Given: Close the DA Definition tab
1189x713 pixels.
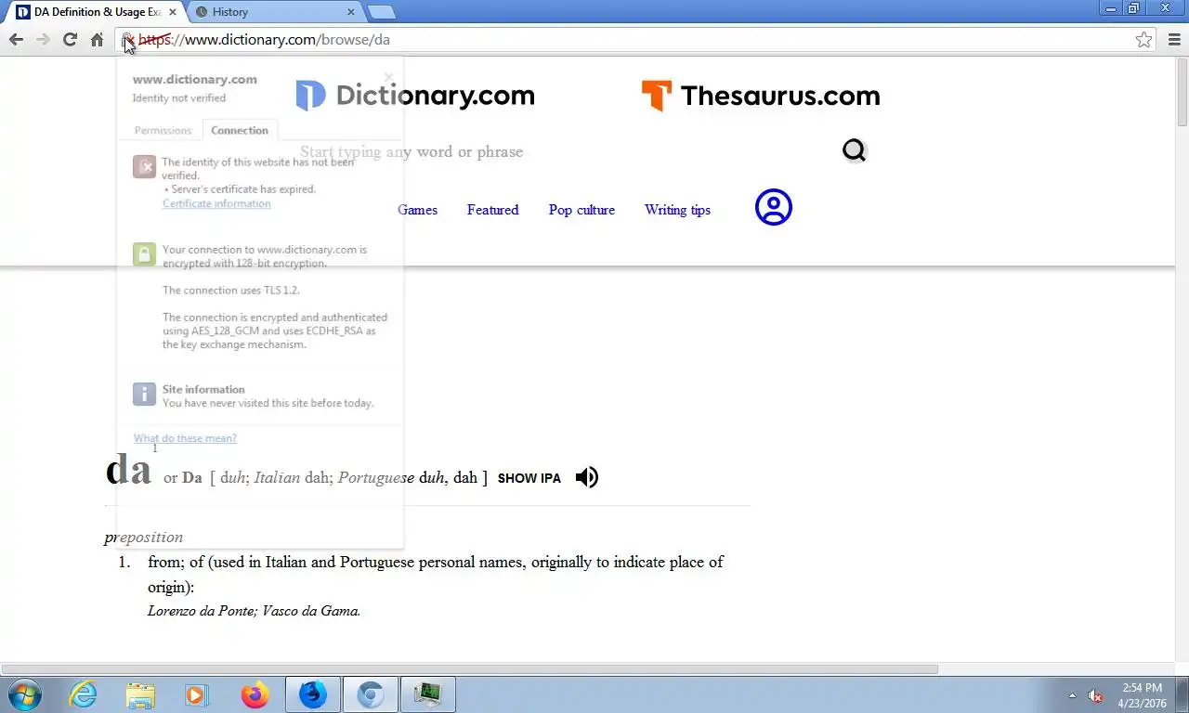Looking at the screenshot, I should click(x=172, y=12).
